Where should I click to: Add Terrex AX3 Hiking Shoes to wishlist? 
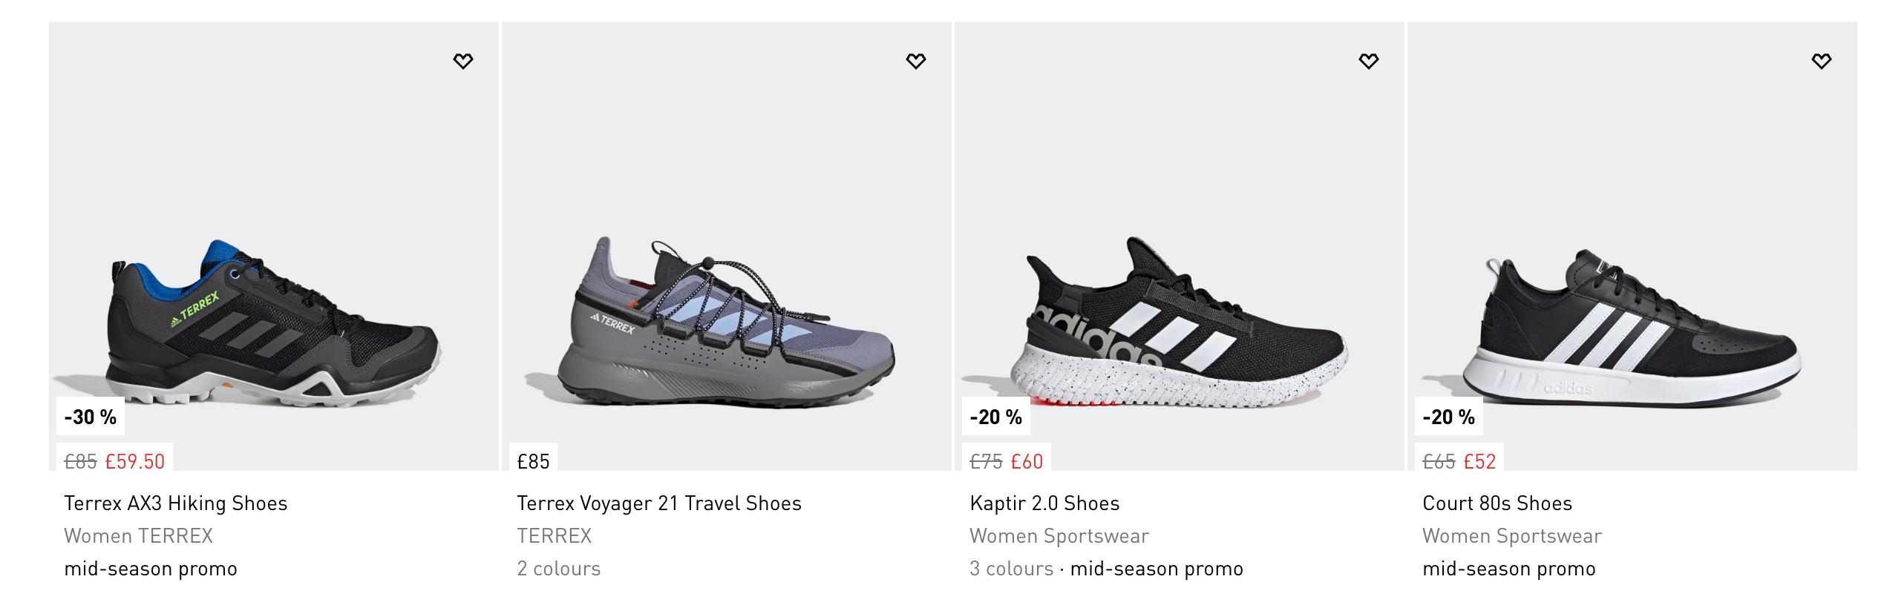pyautogui.click(x=462, y=61)
